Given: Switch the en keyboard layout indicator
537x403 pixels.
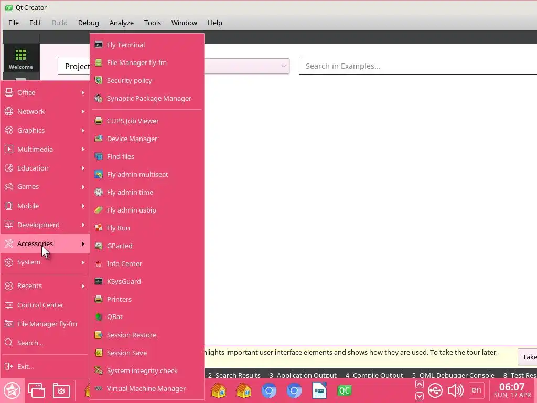Looking at the screenshot, I should point(476,390).
